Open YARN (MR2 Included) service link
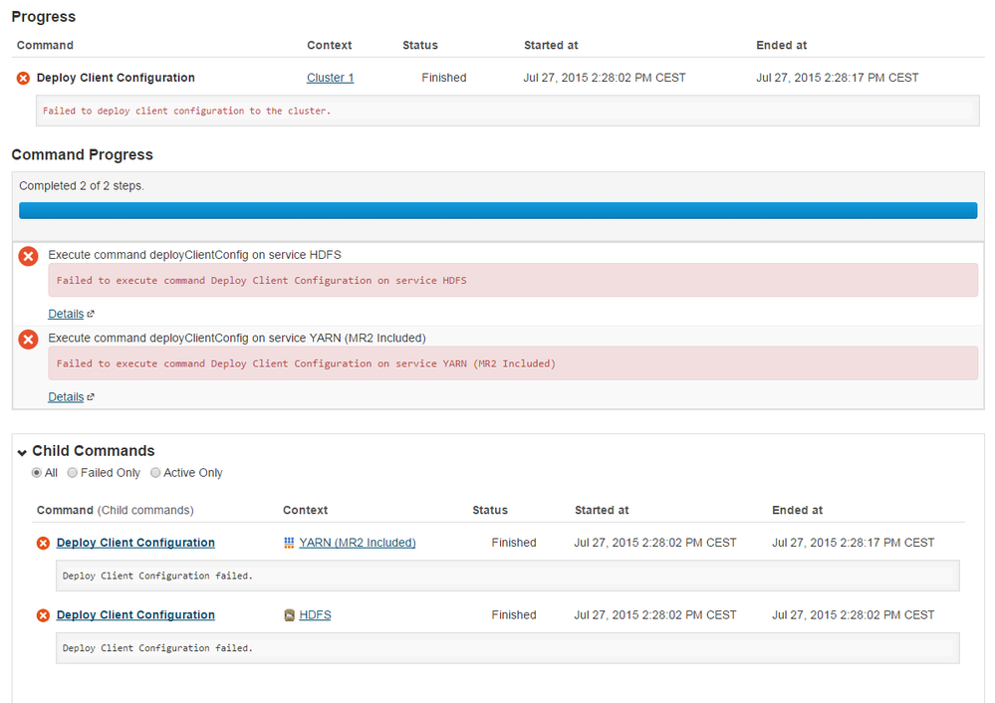The image size is (995, 703). 358,543
